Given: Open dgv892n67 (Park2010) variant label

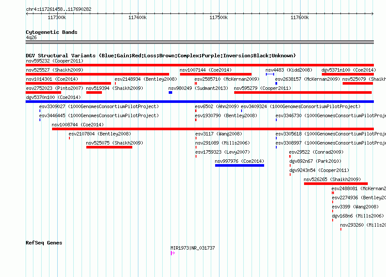Looking at the screenshot, I should pyautogui.click(x=315, y=161).
